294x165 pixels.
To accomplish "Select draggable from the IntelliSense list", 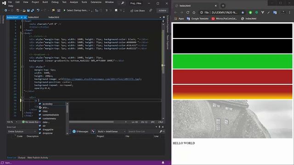I will pyautogui.click(x=48, y=129).
